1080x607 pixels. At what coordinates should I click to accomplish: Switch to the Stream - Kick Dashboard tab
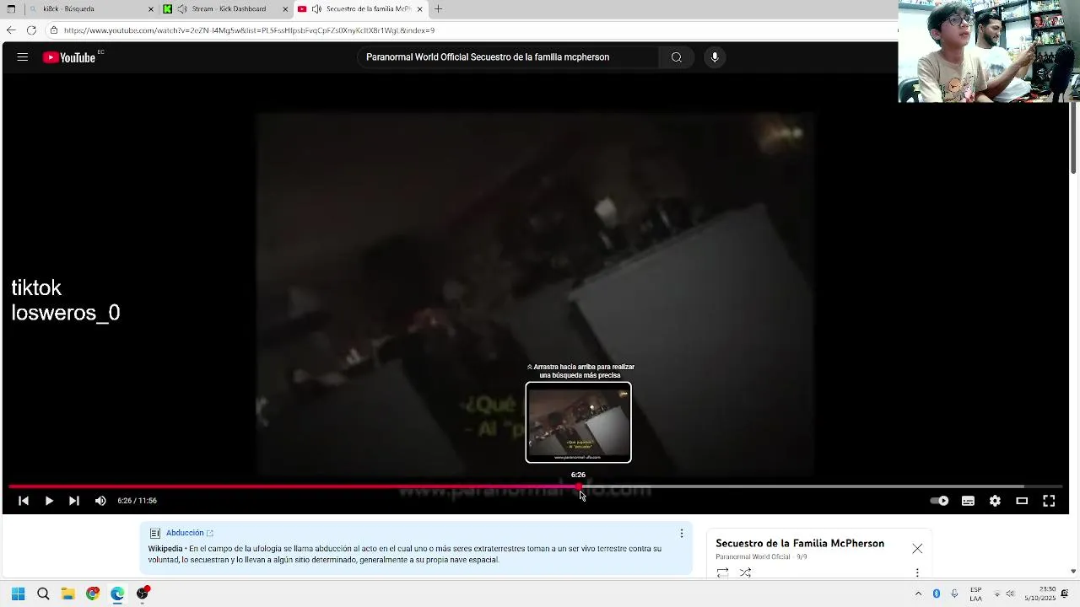(226, 8)
